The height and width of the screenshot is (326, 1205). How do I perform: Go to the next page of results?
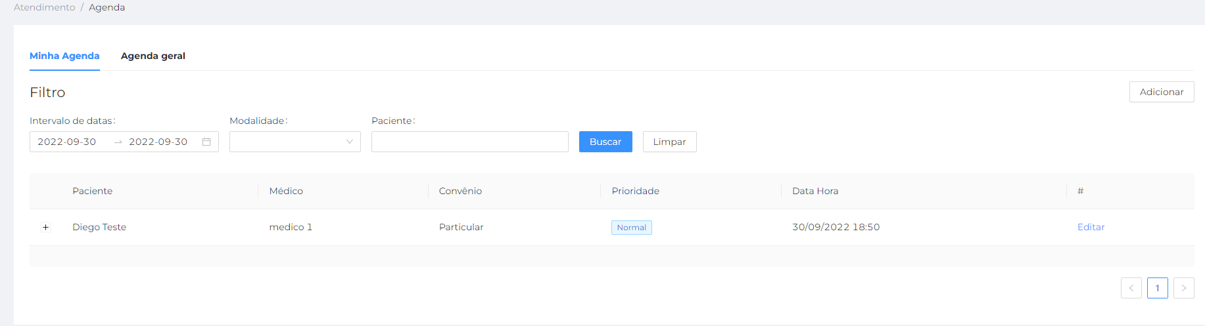point(1183,288)
